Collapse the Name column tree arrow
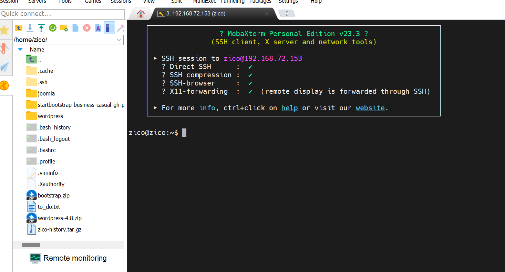This screenshot has width=505, height=272. click(x=20, y=49)
